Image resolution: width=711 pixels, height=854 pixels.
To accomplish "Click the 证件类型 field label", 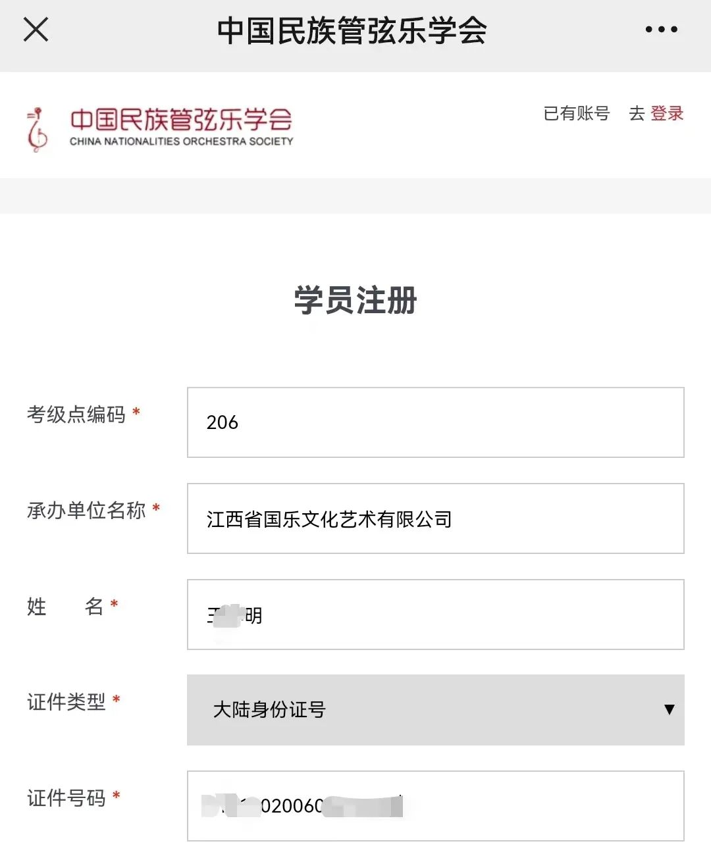I will point(66,702).
